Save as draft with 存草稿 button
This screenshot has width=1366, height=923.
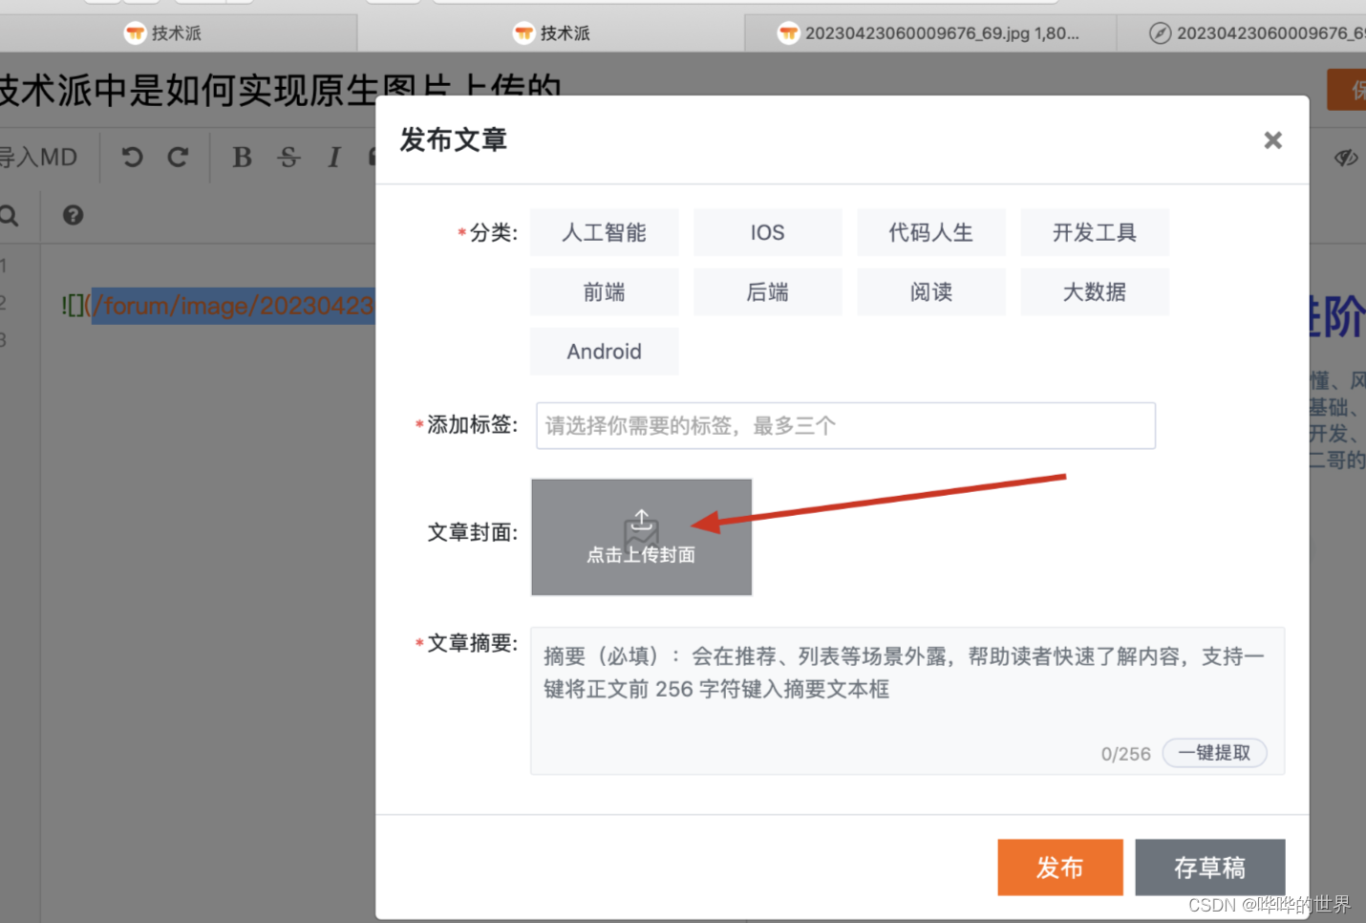(x=1209, y=867)
